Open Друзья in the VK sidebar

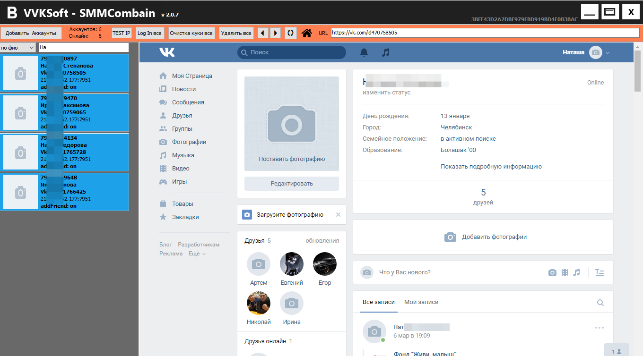182,115
